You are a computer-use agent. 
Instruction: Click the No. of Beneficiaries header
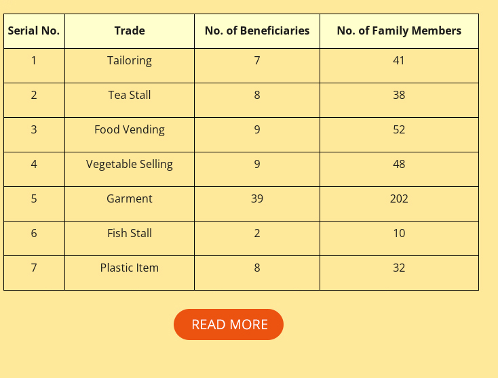tap(257, 31)
